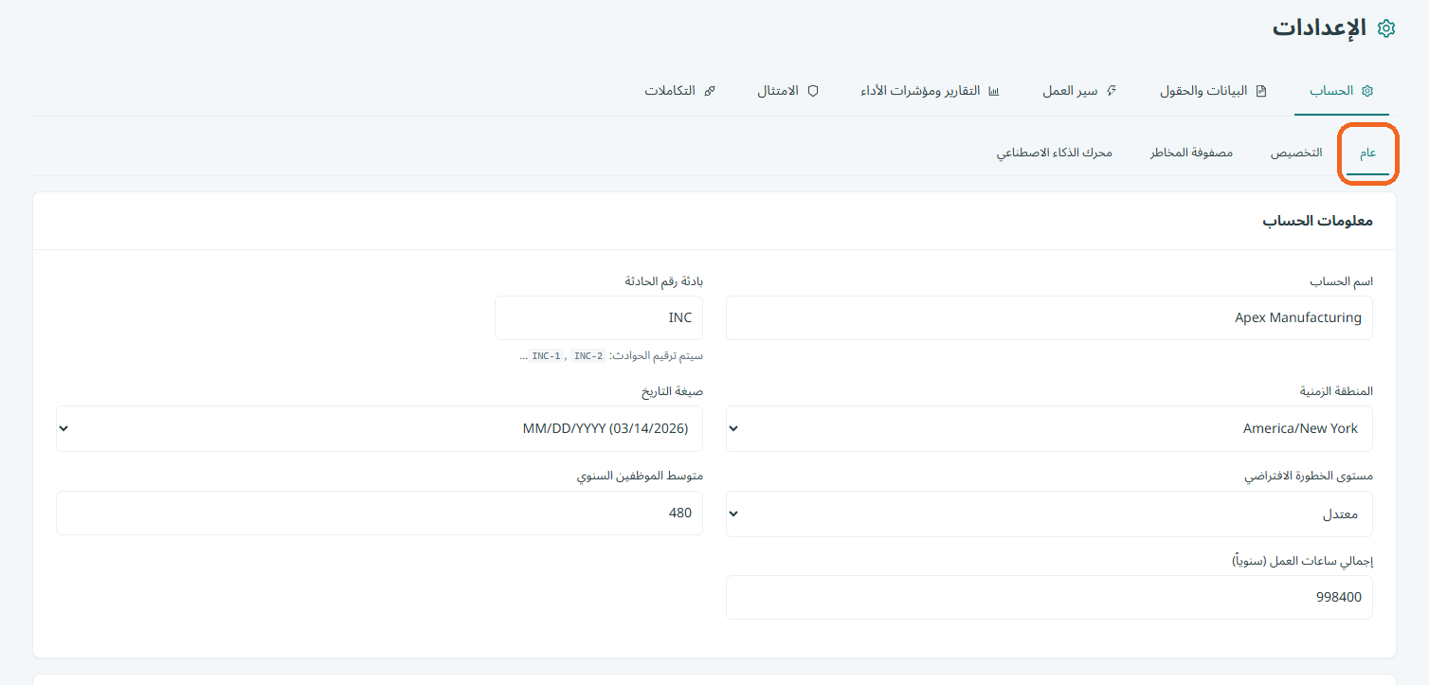Open the مستوى الخطورة الافتراضي dropdown

tap(1049, 514)
